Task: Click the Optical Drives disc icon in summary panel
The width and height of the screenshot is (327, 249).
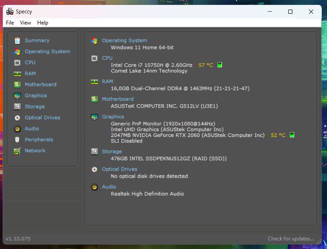Action: tap(95, 169)
